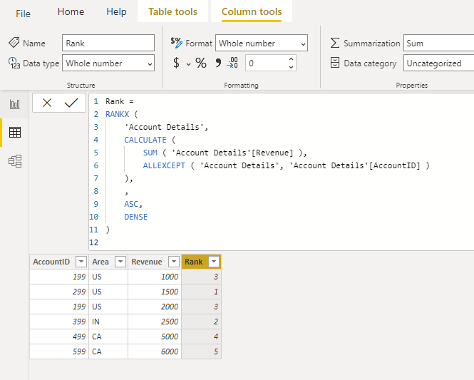Viewport: 474px width, 380px height.
Task: Open AccountID column filter dropdown
Action: point(81,262)
